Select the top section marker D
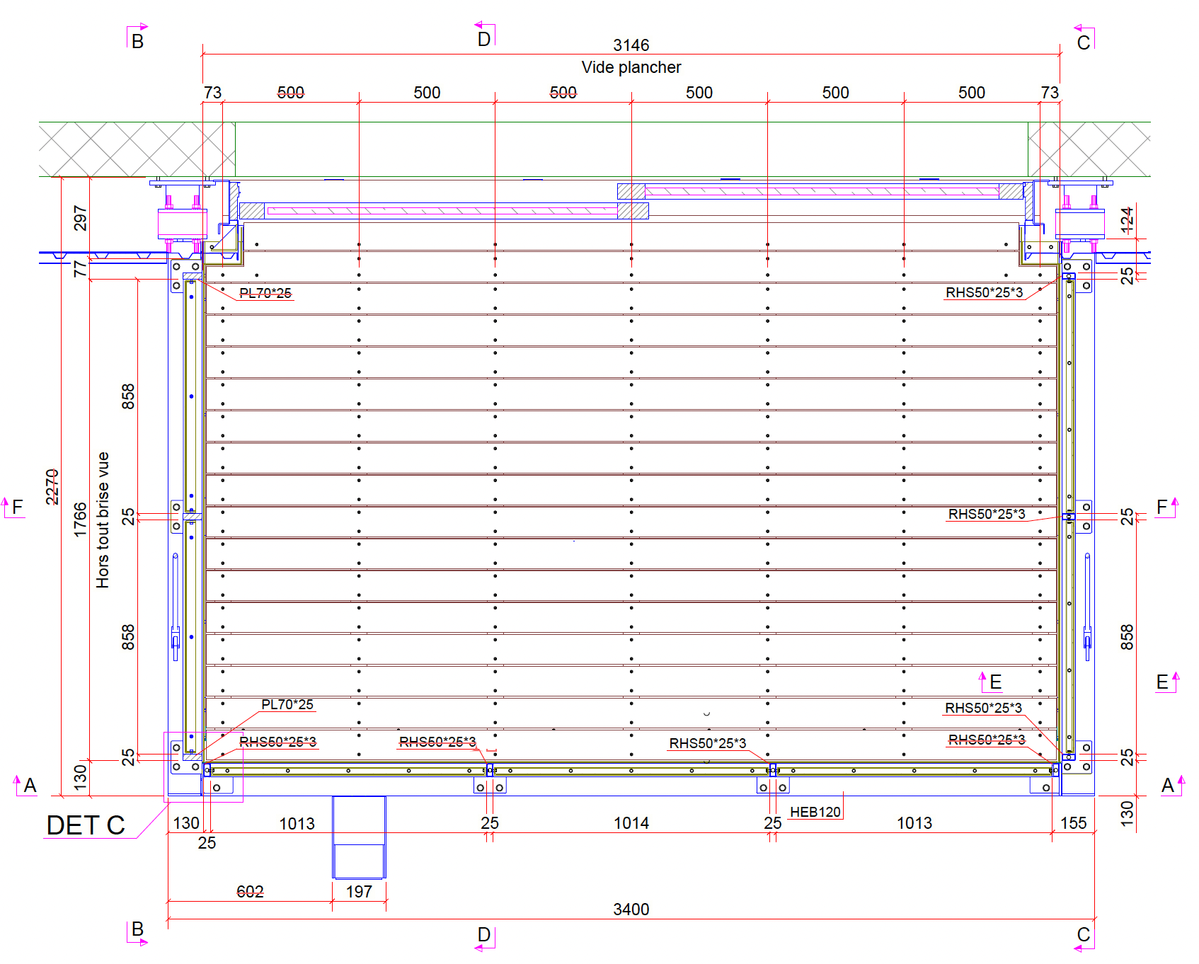 tap(483, 39)
